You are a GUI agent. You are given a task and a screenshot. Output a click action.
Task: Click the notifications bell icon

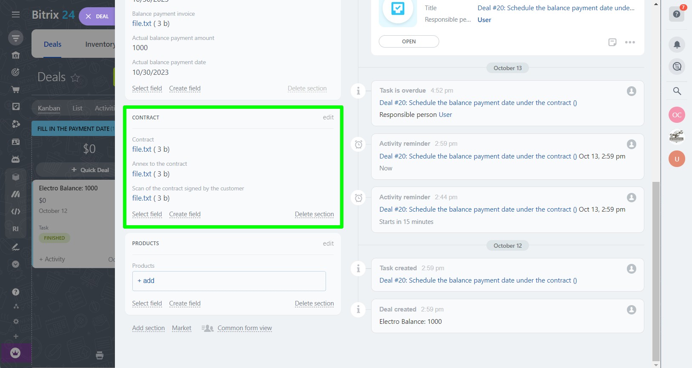pyautogui.click(x=677, y=45)
